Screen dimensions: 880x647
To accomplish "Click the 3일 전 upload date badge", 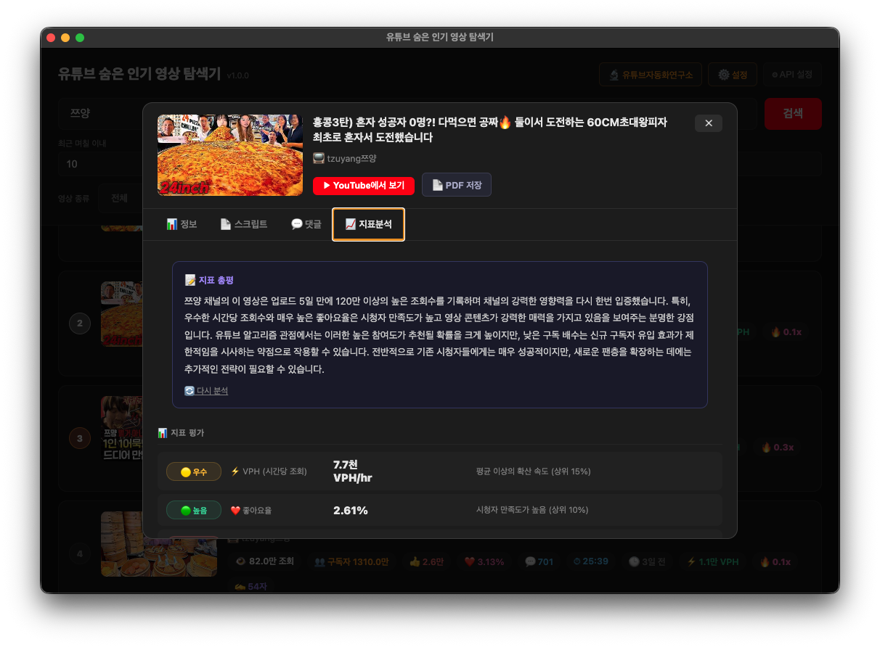I will [x=647, y=561].
